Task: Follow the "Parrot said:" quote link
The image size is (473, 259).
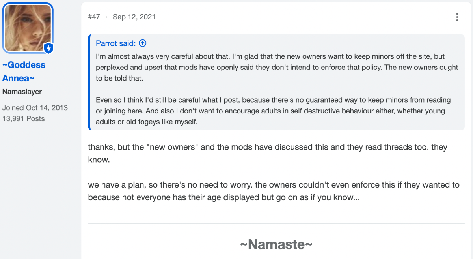Action: (116, 43)
